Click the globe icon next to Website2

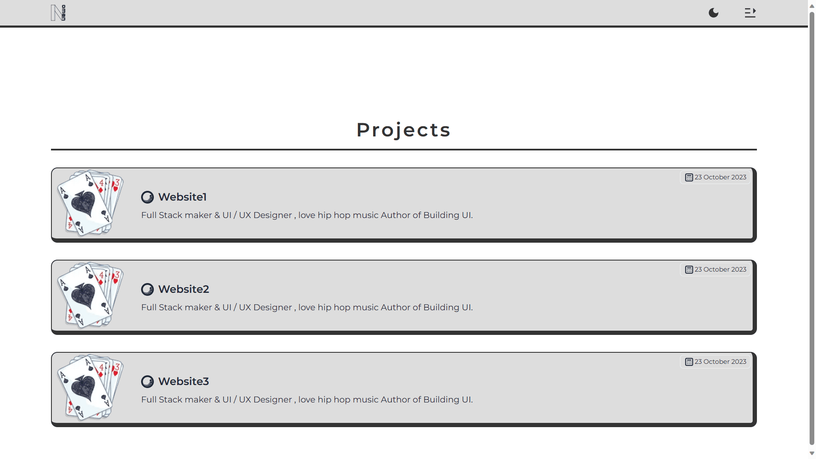coord(147,289)
